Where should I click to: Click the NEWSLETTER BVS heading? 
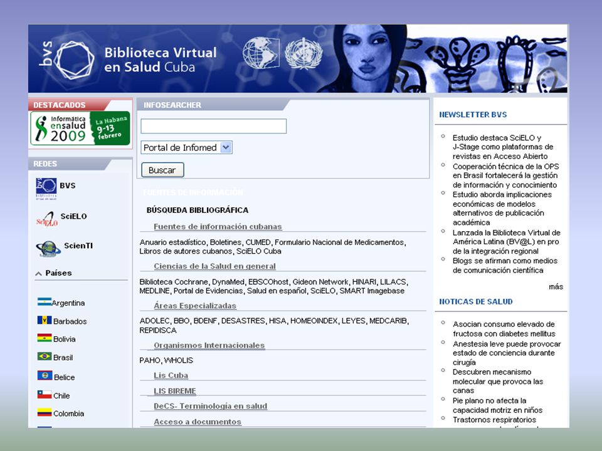coord(473,115)
